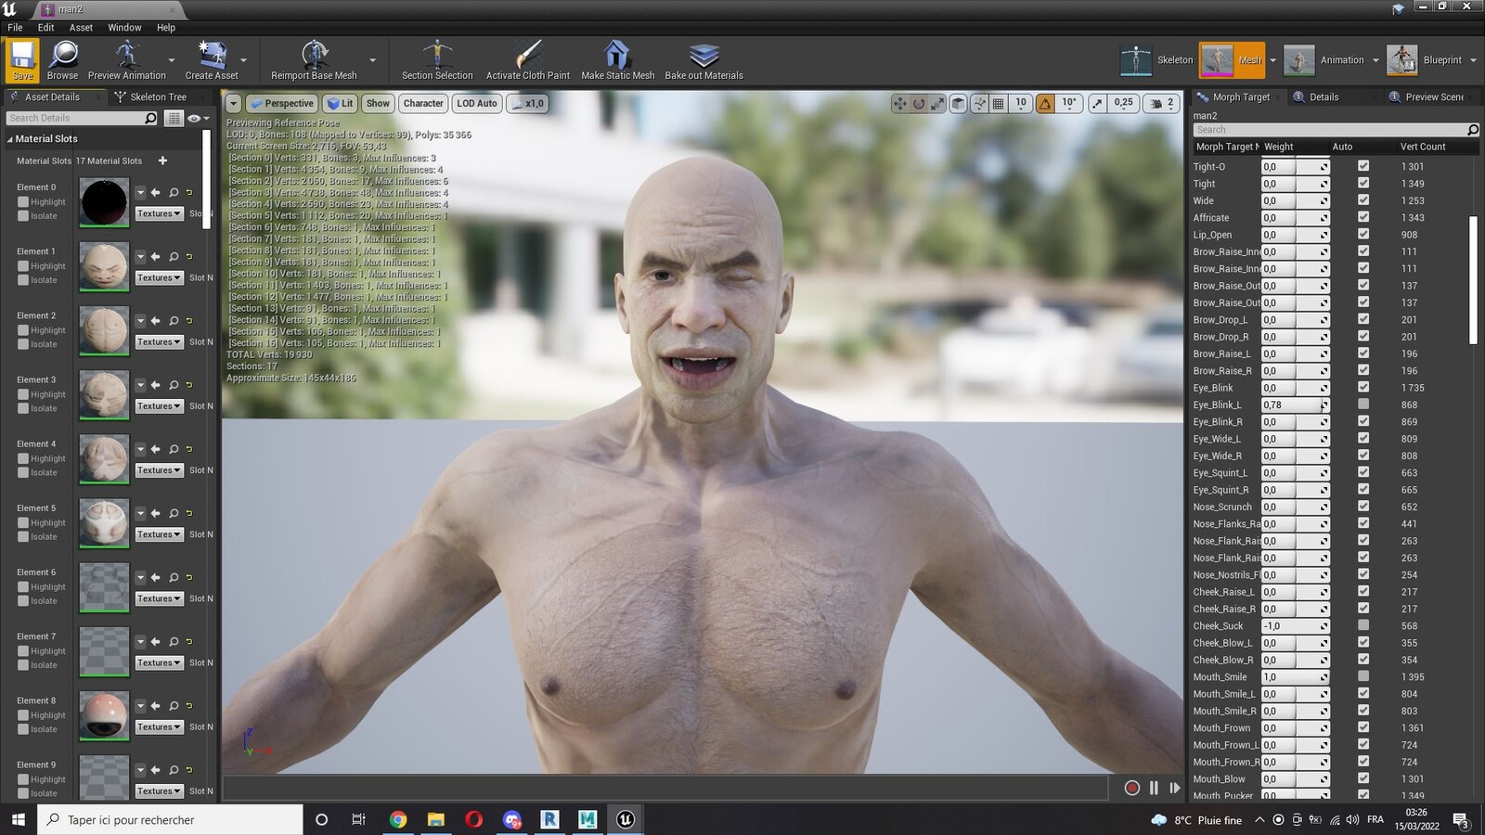Add a material slot with plus icon
Image resolution: width=1485 pixels, height=835 pixels.
(x=162, y=161)
